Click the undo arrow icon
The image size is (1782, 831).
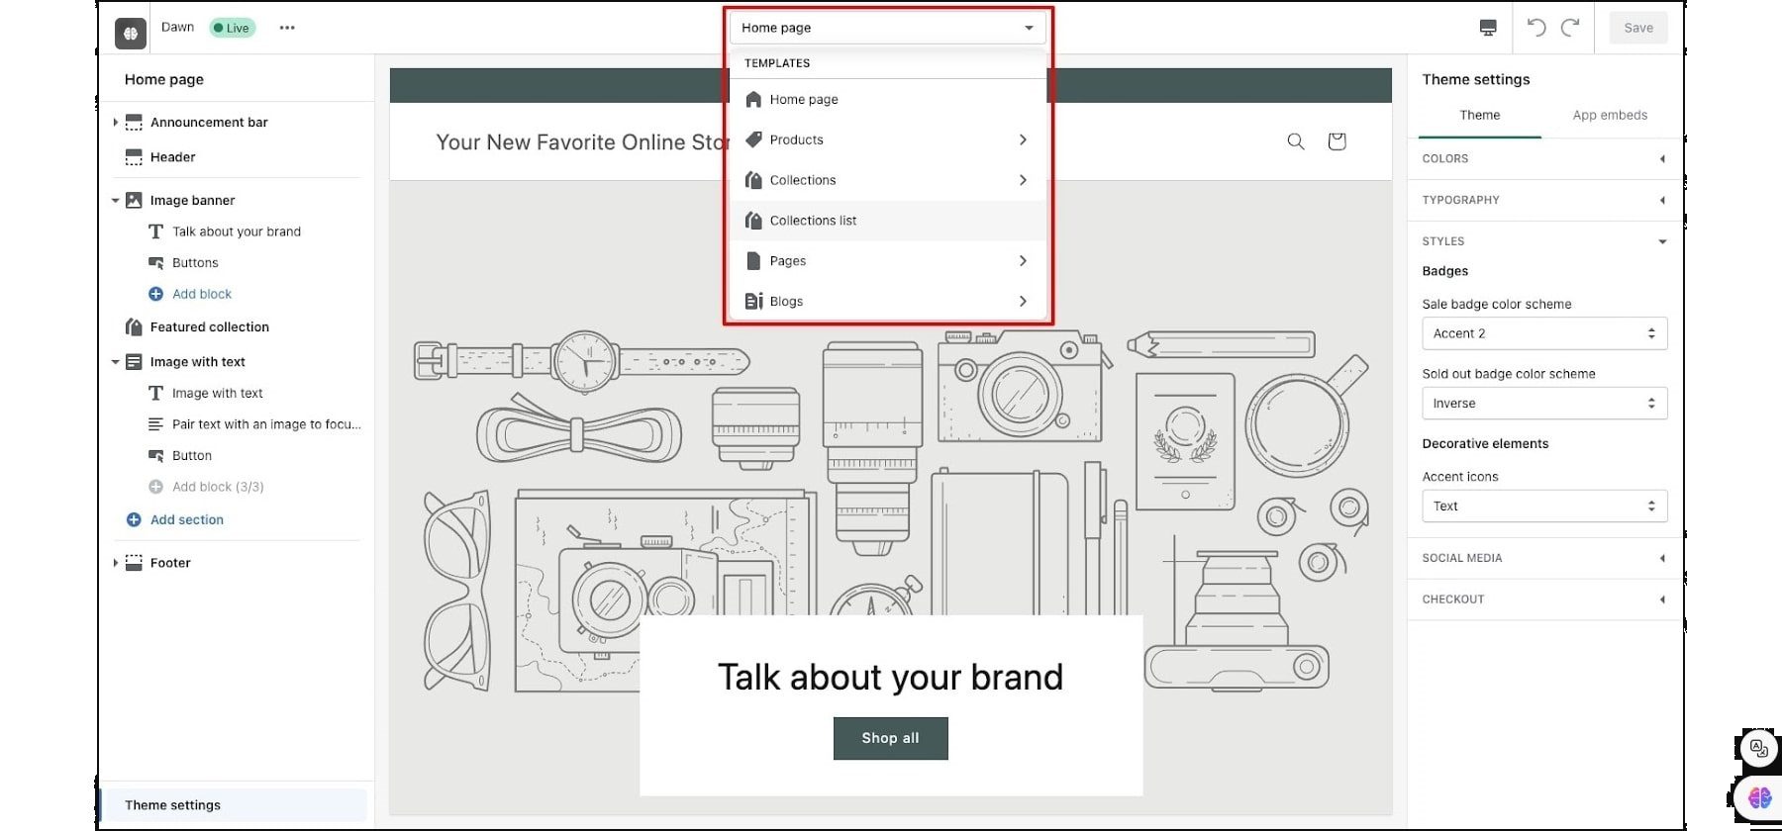coord(1535,28)
